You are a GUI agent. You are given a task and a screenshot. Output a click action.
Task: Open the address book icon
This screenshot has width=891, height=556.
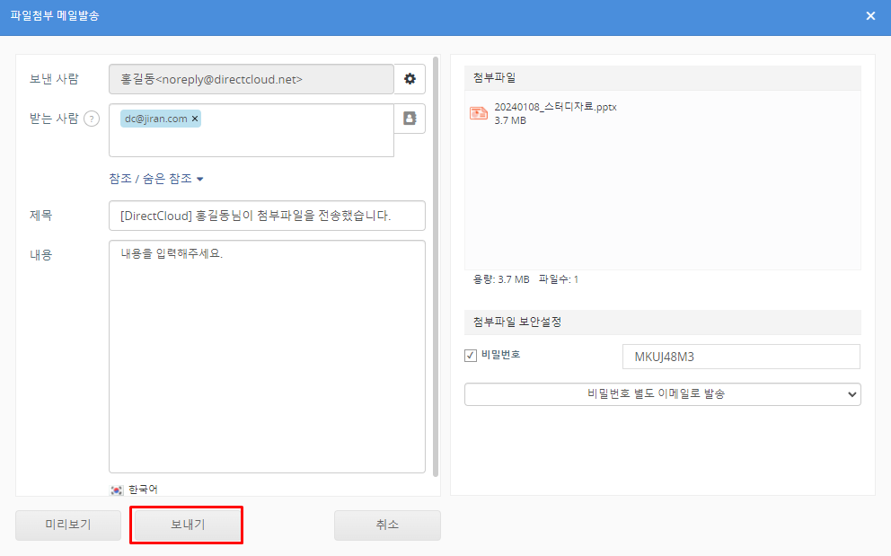410,119
